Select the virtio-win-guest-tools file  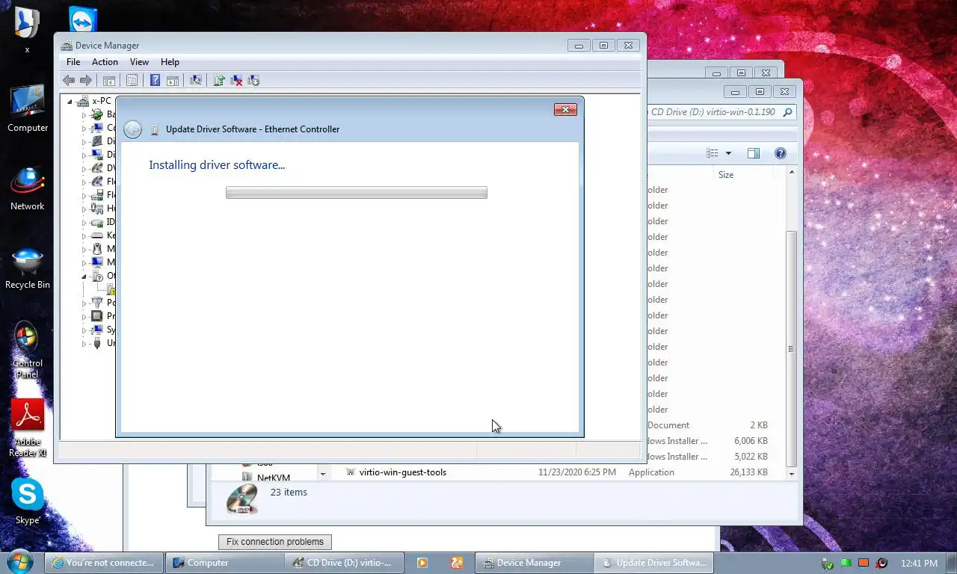click(402, 472)
